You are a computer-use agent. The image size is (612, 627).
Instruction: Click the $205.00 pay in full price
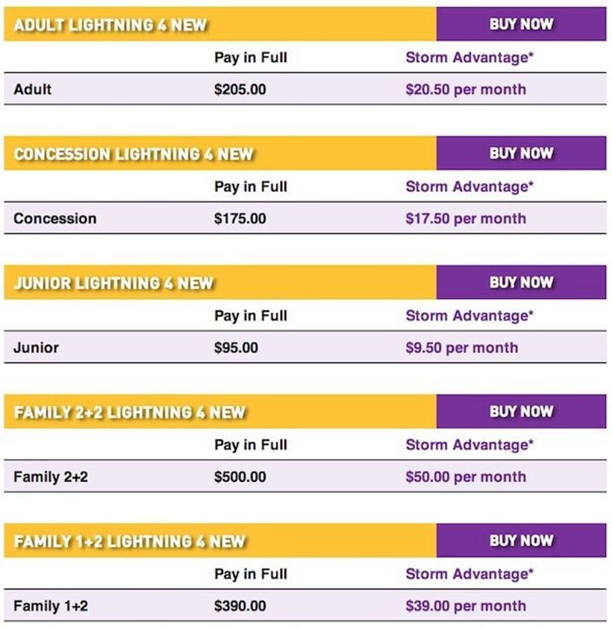(240, 90)
